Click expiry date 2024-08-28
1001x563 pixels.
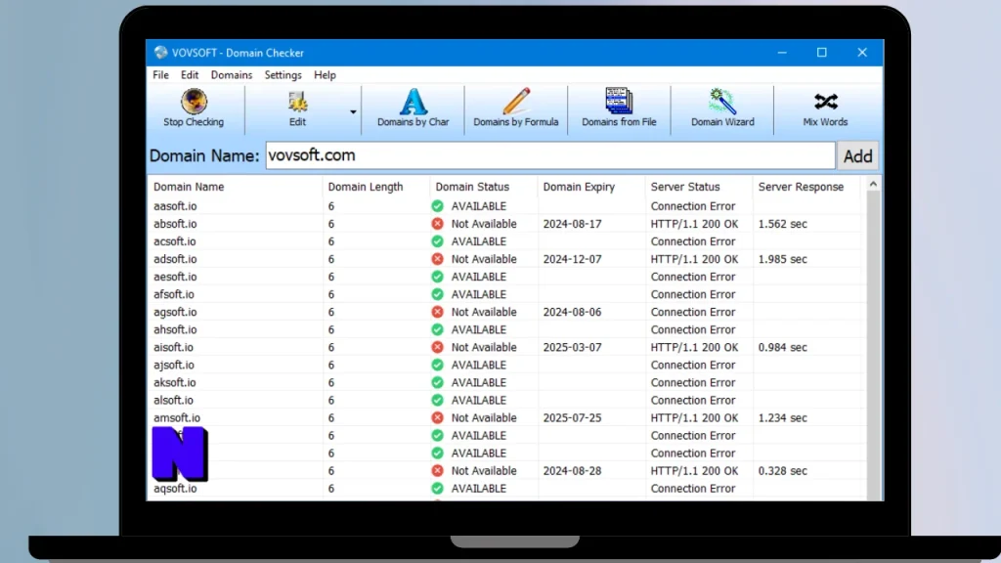[572, 470]
